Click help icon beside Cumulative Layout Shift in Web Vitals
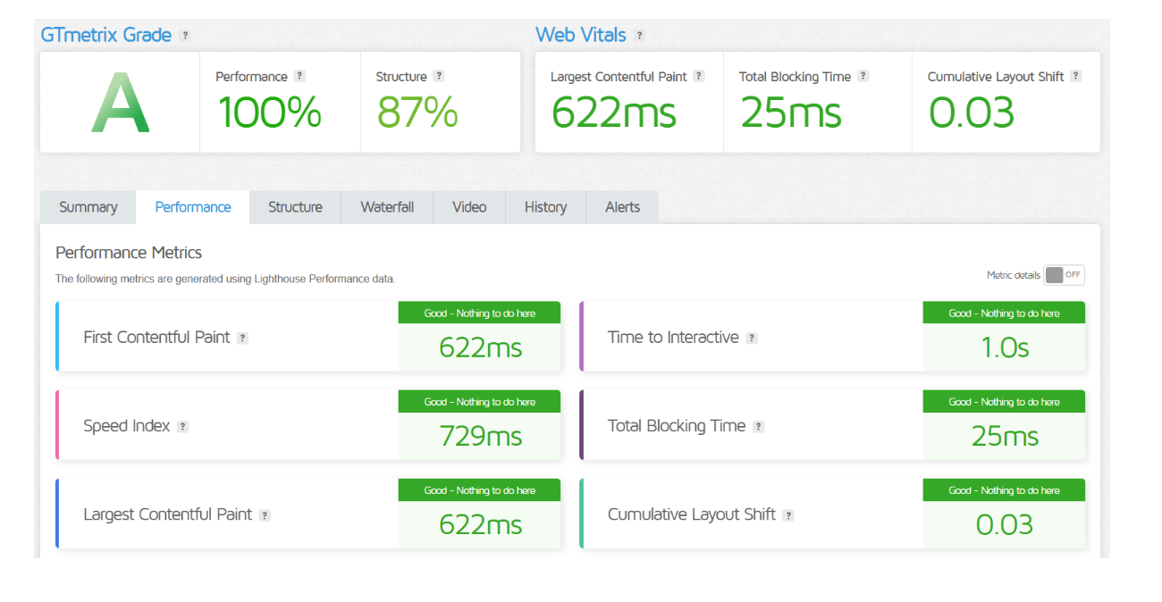The width and height of the screenshot is (1162, 602). click(1076, 77)
